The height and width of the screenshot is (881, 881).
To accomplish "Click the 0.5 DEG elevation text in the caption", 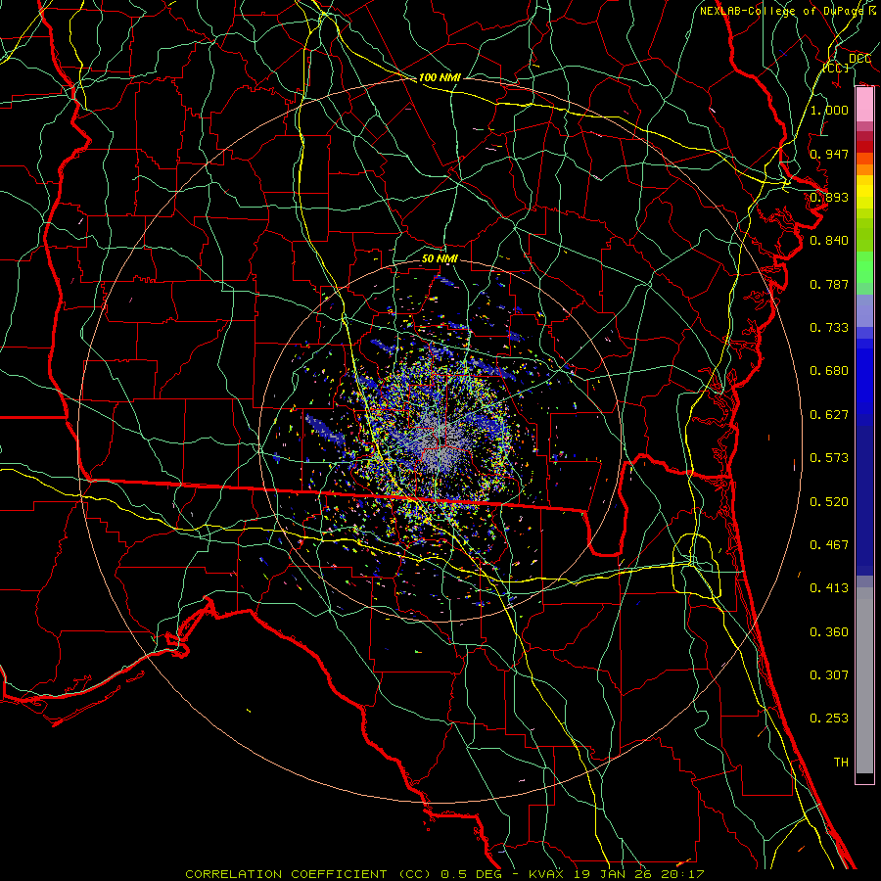I will point(472,874).
